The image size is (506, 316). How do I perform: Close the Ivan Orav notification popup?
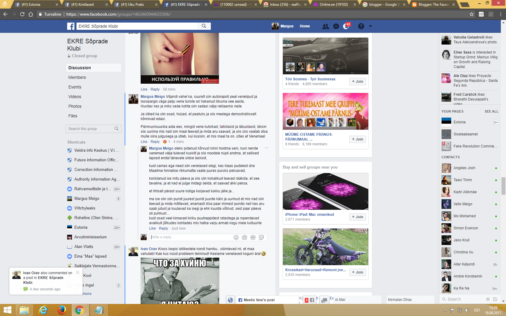click(x=78, y=272)
